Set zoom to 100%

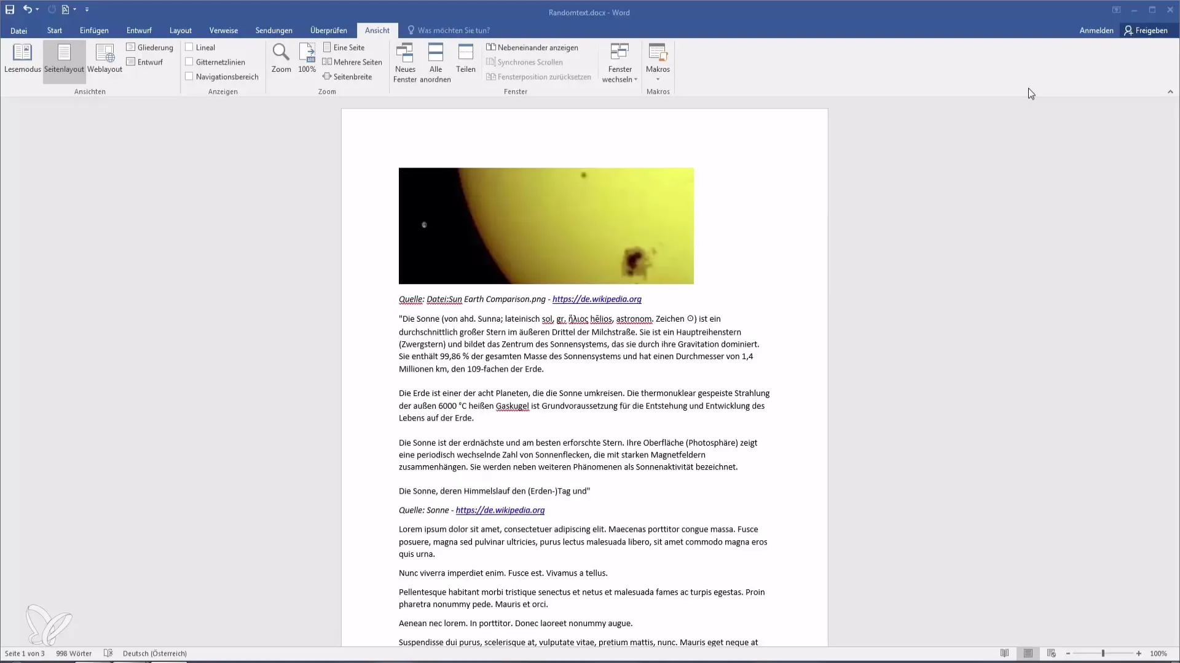[307, 58]
